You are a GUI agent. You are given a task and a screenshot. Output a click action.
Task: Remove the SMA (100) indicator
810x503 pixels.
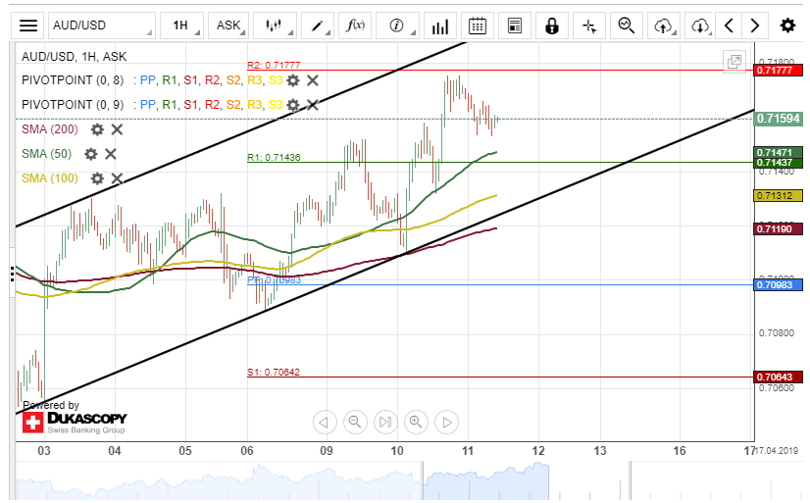coord(118,178)
